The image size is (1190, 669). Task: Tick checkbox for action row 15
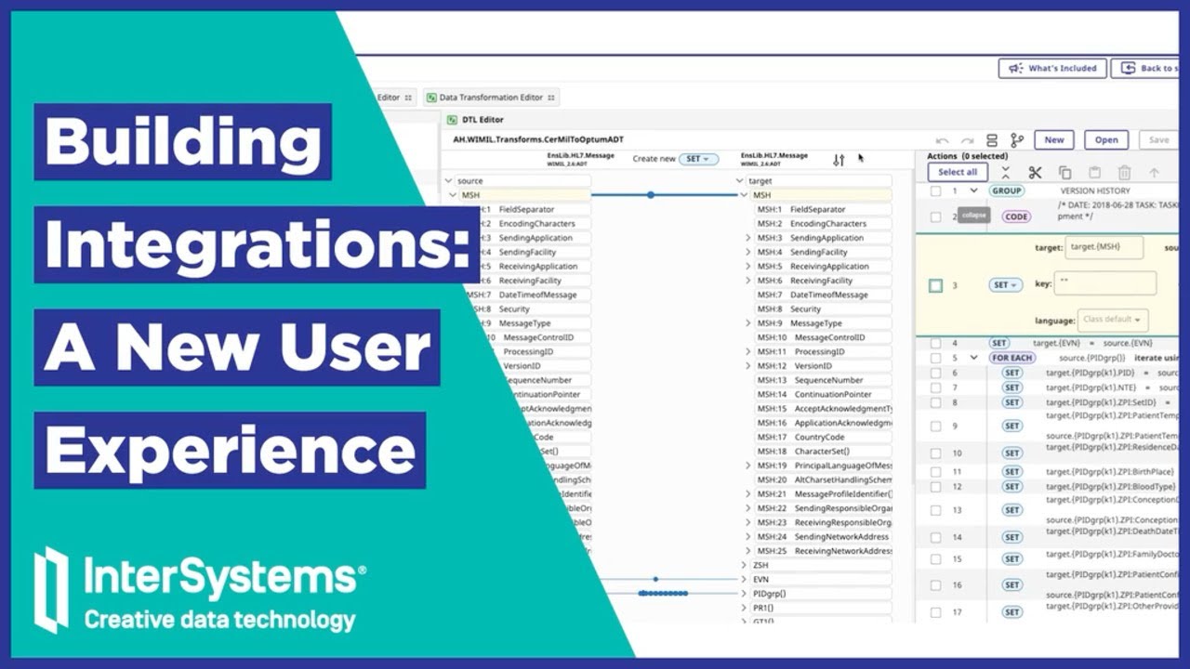point(935,559)
